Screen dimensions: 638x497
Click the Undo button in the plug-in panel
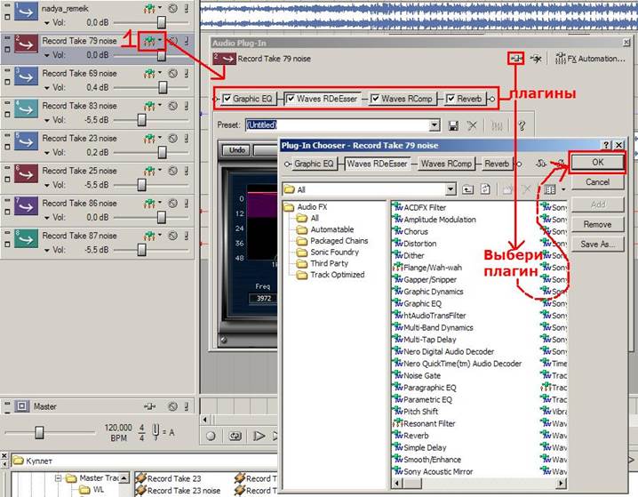coord(237,150)
